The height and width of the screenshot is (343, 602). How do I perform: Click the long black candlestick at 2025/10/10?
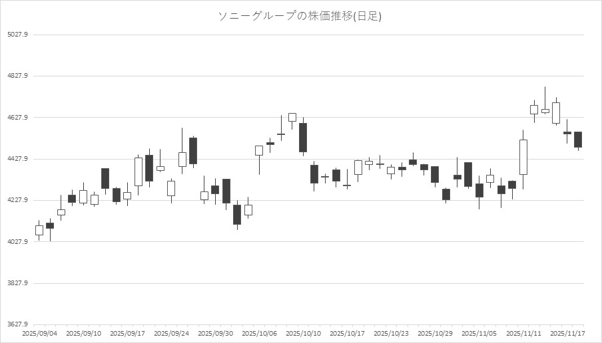click(x=303, y=138)
